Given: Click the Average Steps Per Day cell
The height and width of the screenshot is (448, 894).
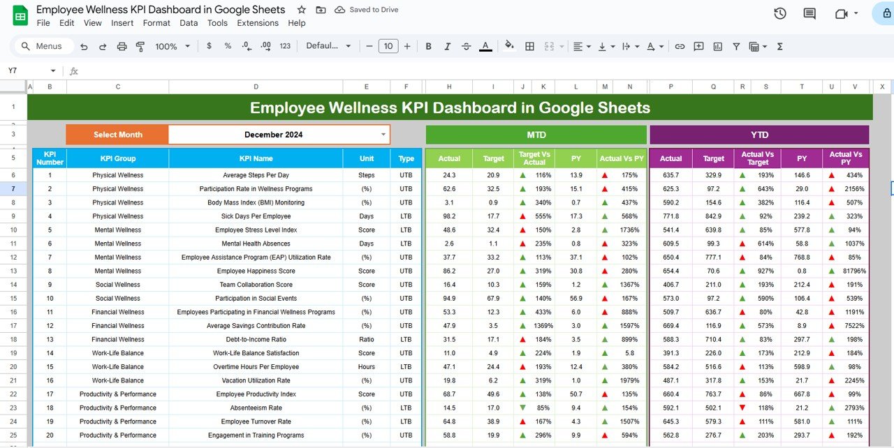Looking at the screenshot, I should (256, 175).
